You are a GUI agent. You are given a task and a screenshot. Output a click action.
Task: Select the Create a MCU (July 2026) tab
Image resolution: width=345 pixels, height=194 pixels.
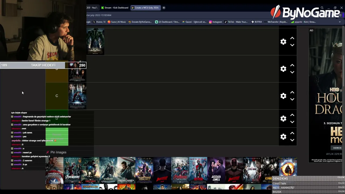[146, 8]
